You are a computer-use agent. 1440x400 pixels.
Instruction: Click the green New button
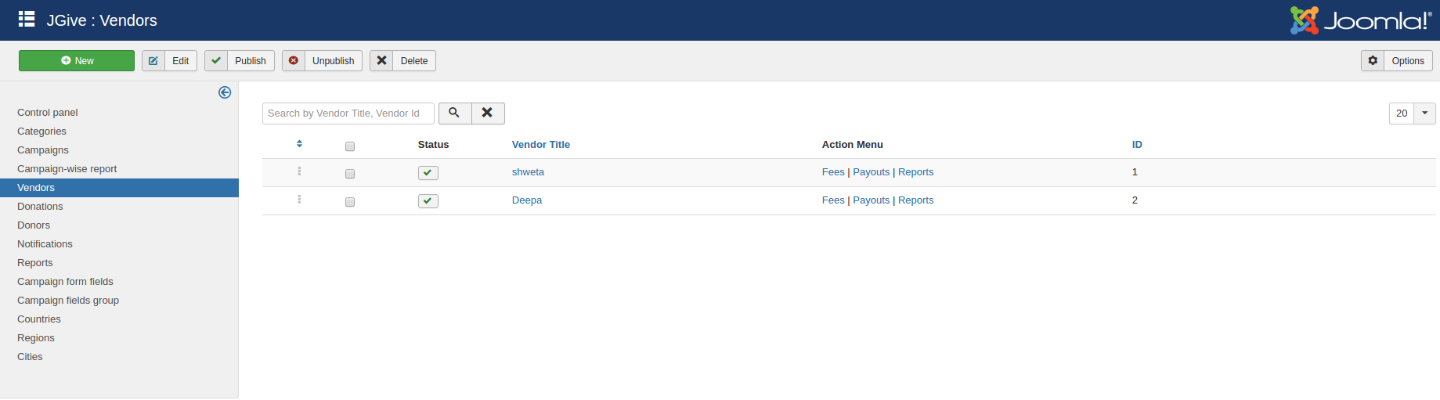pos(77,60)
